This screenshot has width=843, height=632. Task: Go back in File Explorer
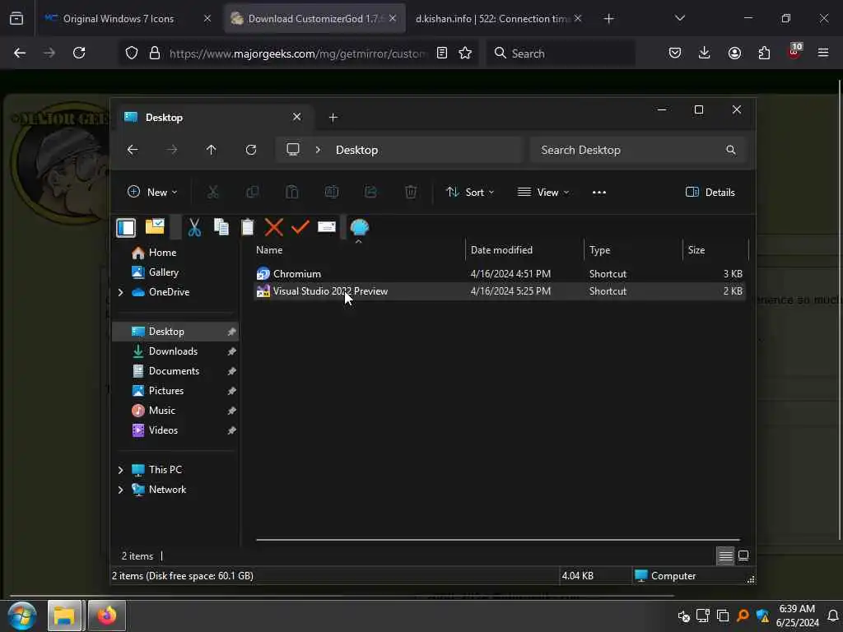133,150
